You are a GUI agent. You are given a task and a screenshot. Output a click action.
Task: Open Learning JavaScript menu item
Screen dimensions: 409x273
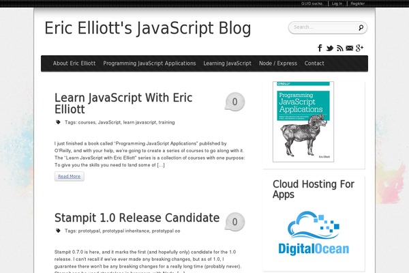227,63
